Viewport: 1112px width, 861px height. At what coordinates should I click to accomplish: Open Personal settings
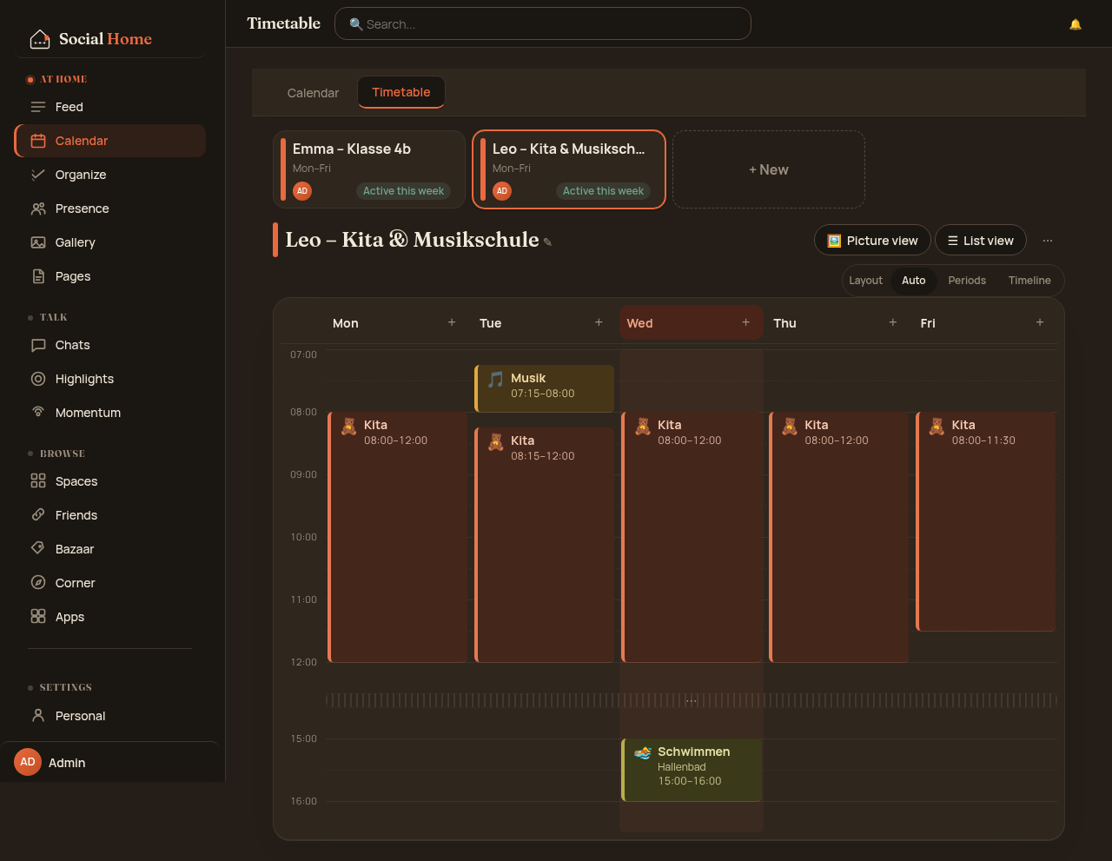[110, 716]
